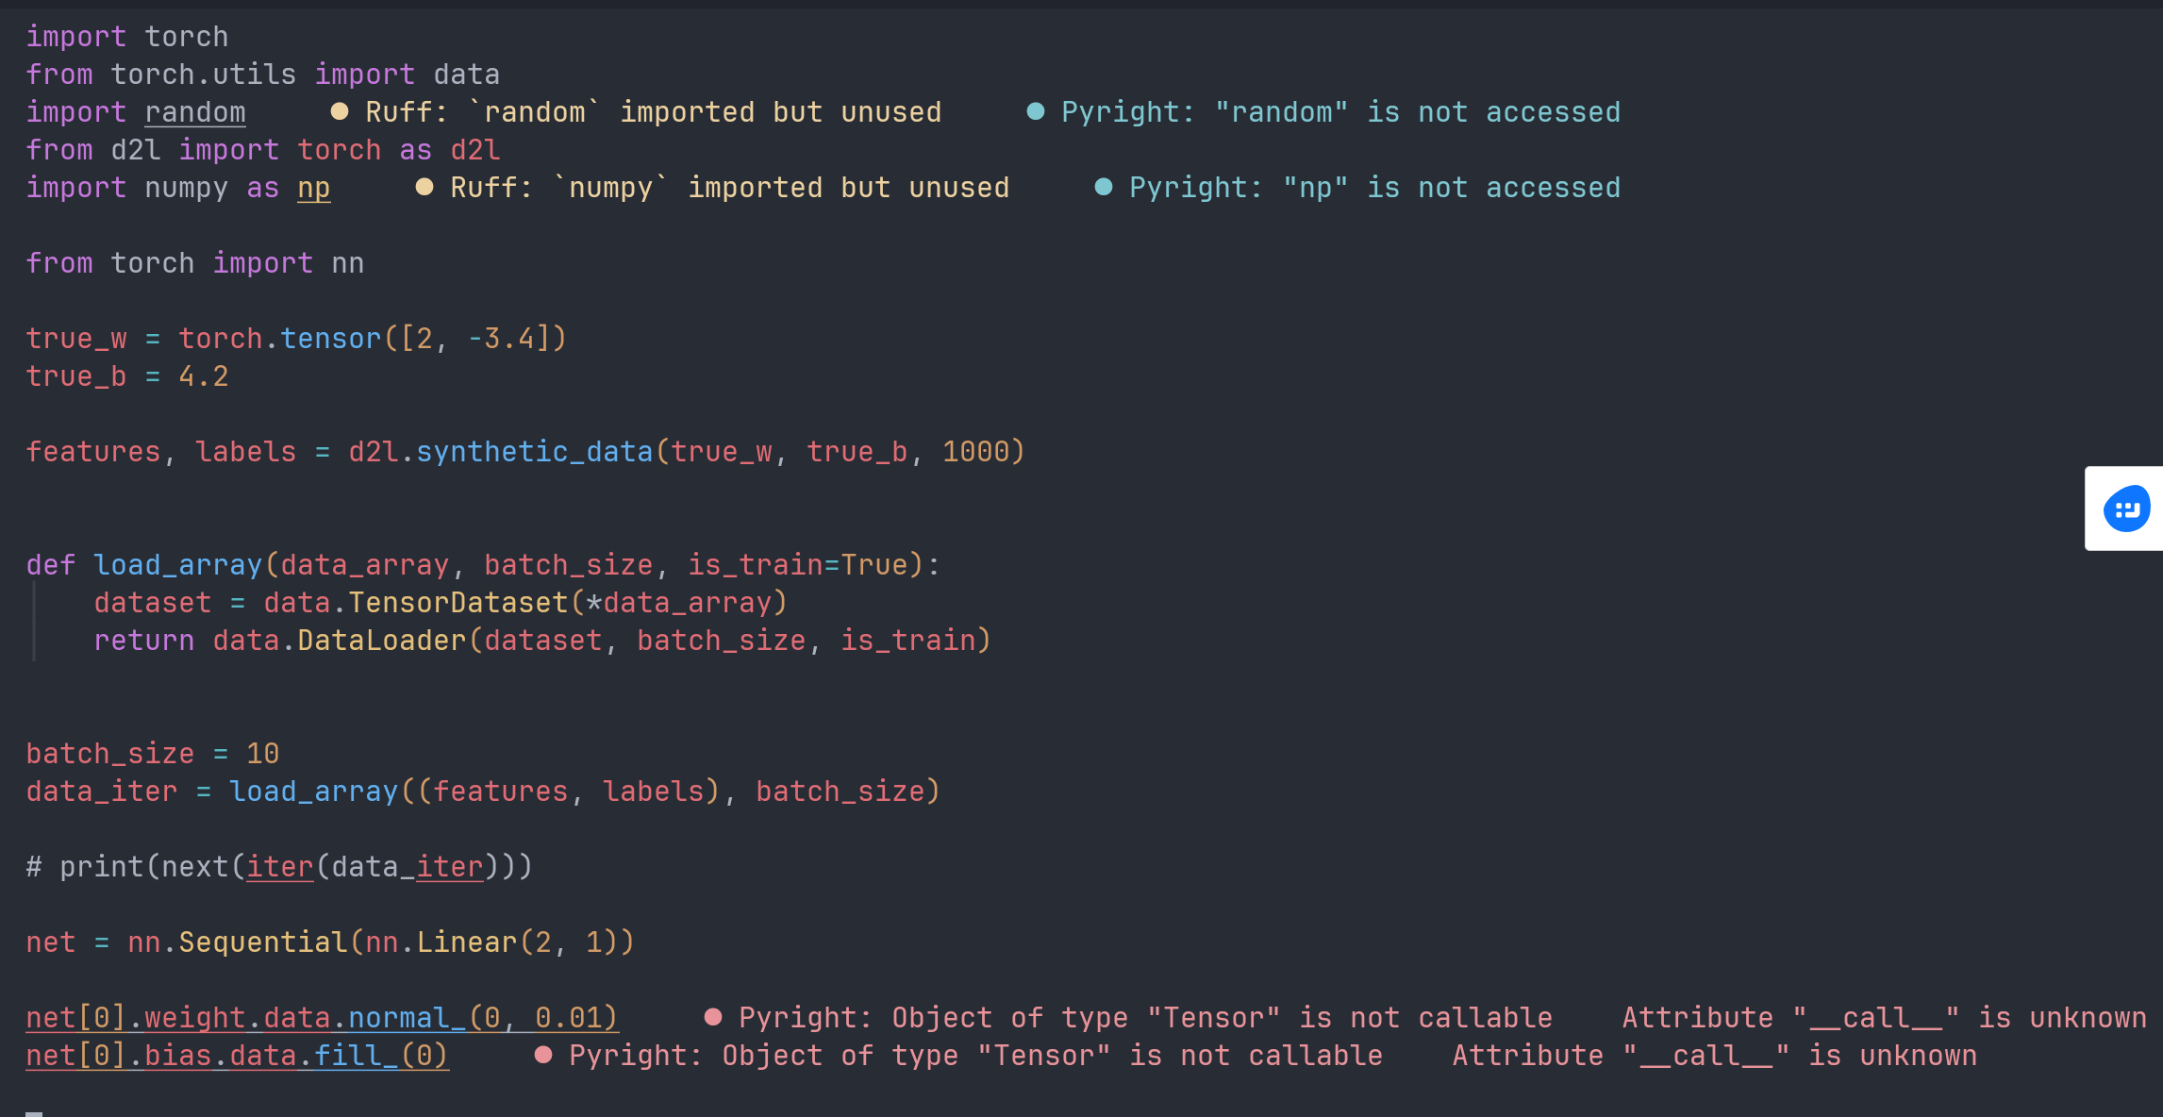Screen dimensions: 2163x1117
Task: Click the value 10 assigned to batch_size
Action: coord(263,754)
